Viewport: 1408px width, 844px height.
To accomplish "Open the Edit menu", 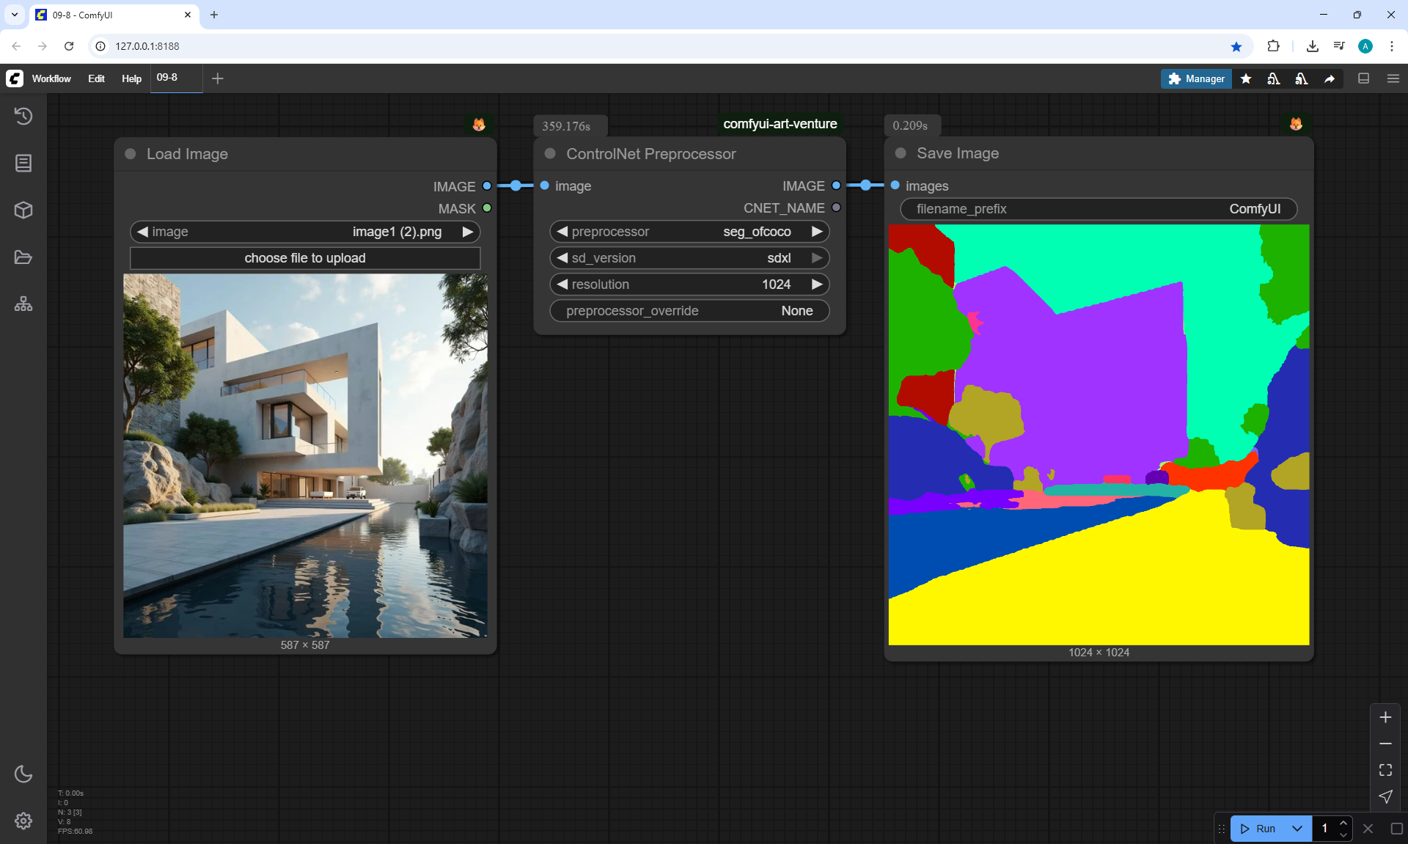I will (96, 78).
